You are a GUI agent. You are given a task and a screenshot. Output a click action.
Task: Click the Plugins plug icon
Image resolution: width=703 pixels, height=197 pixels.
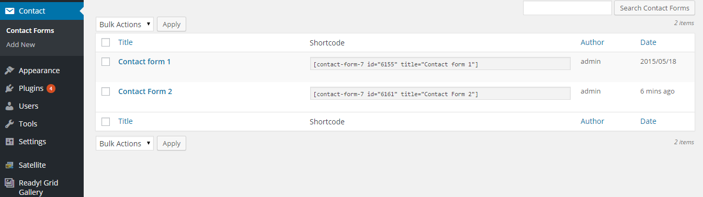[9, 88]
